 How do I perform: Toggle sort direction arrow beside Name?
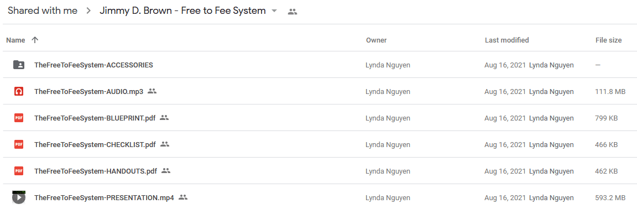35,40
